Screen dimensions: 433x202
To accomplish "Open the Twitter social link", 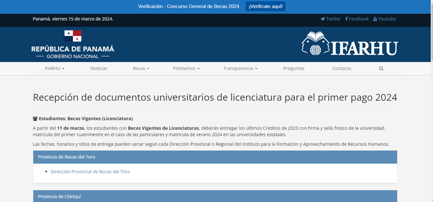I will tap(331, 19).
